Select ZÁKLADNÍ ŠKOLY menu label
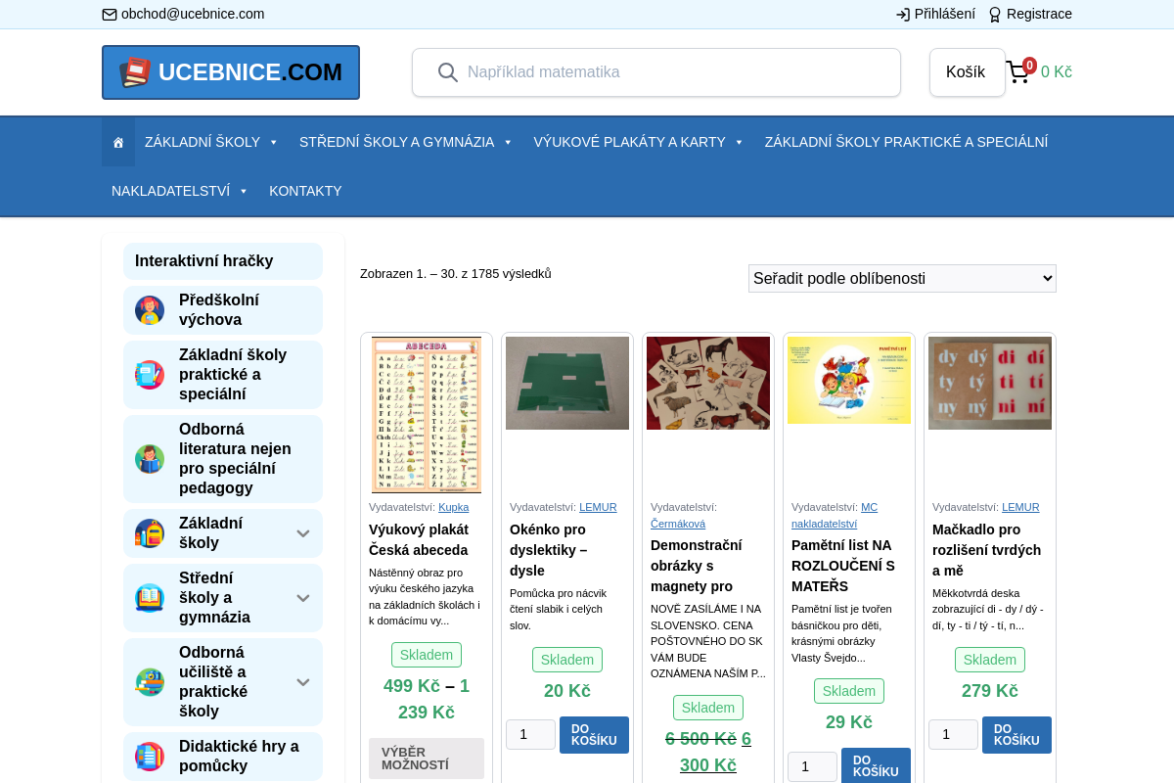Image resolution: width=1174 pixels, height=783 pixels. (203, 142)
